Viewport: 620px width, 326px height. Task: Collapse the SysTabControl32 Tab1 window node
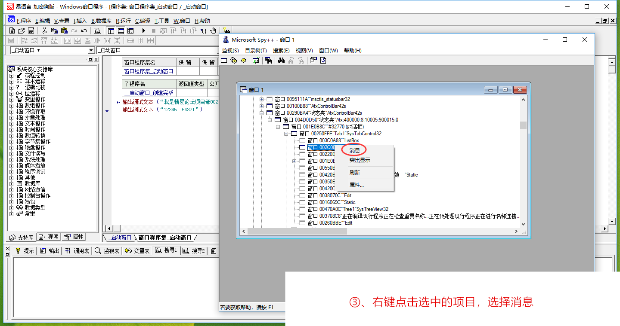(286, 134)
